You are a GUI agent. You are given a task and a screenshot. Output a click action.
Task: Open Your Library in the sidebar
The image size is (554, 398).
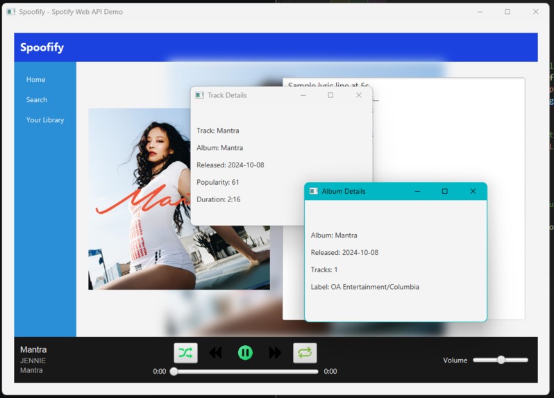[x=45, y=120]
